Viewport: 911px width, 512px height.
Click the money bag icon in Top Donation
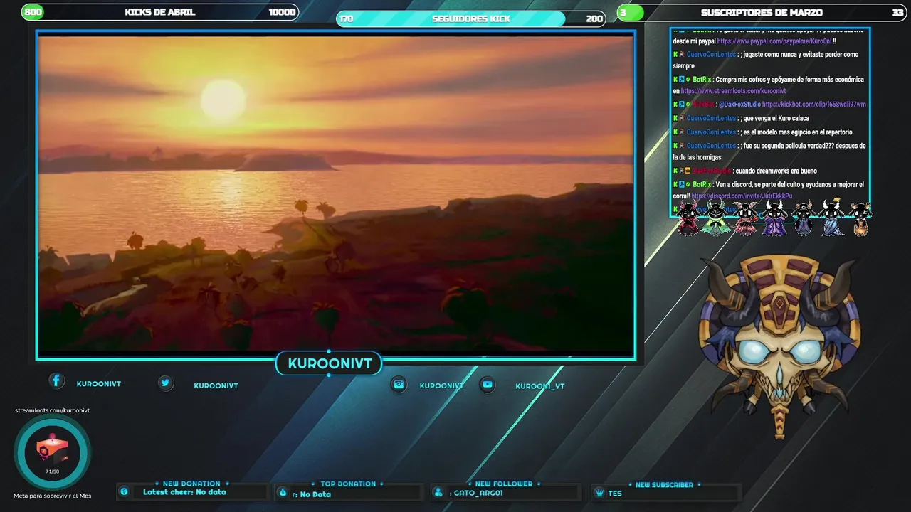[x=283, y=492]
